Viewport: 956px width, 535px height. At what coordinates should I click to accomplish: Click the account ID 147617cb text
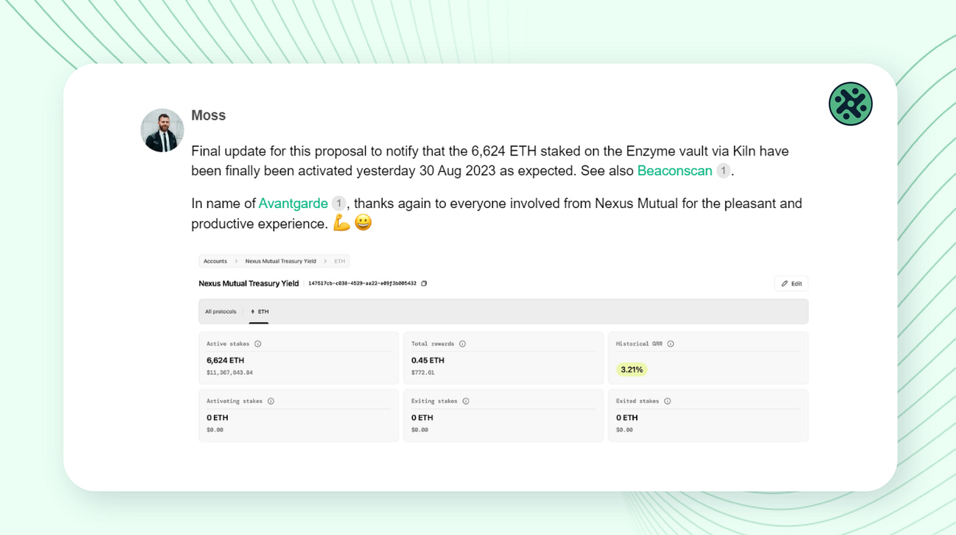(362, 284)
